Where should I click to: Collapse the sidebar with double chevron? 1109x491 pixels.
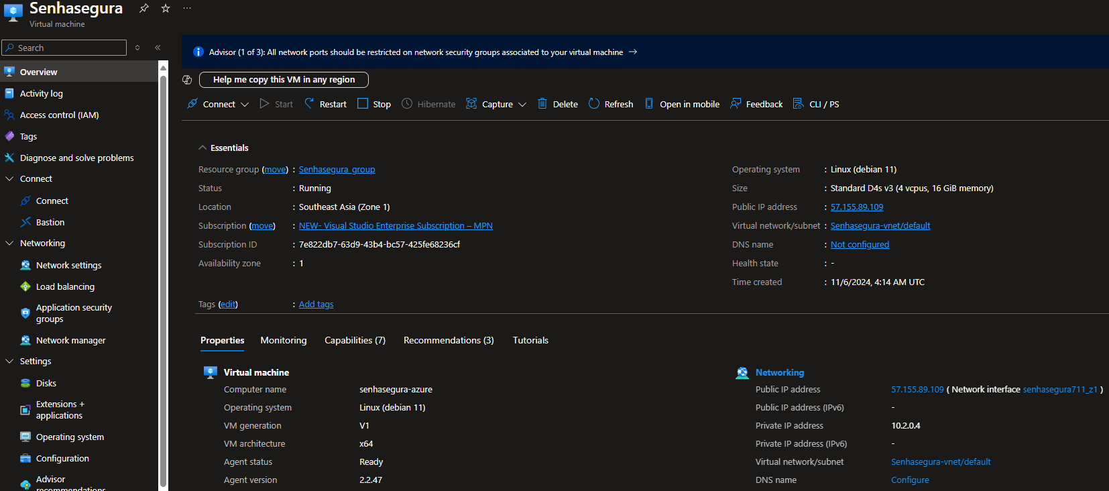pyautogui.click(x=158, y=48)
